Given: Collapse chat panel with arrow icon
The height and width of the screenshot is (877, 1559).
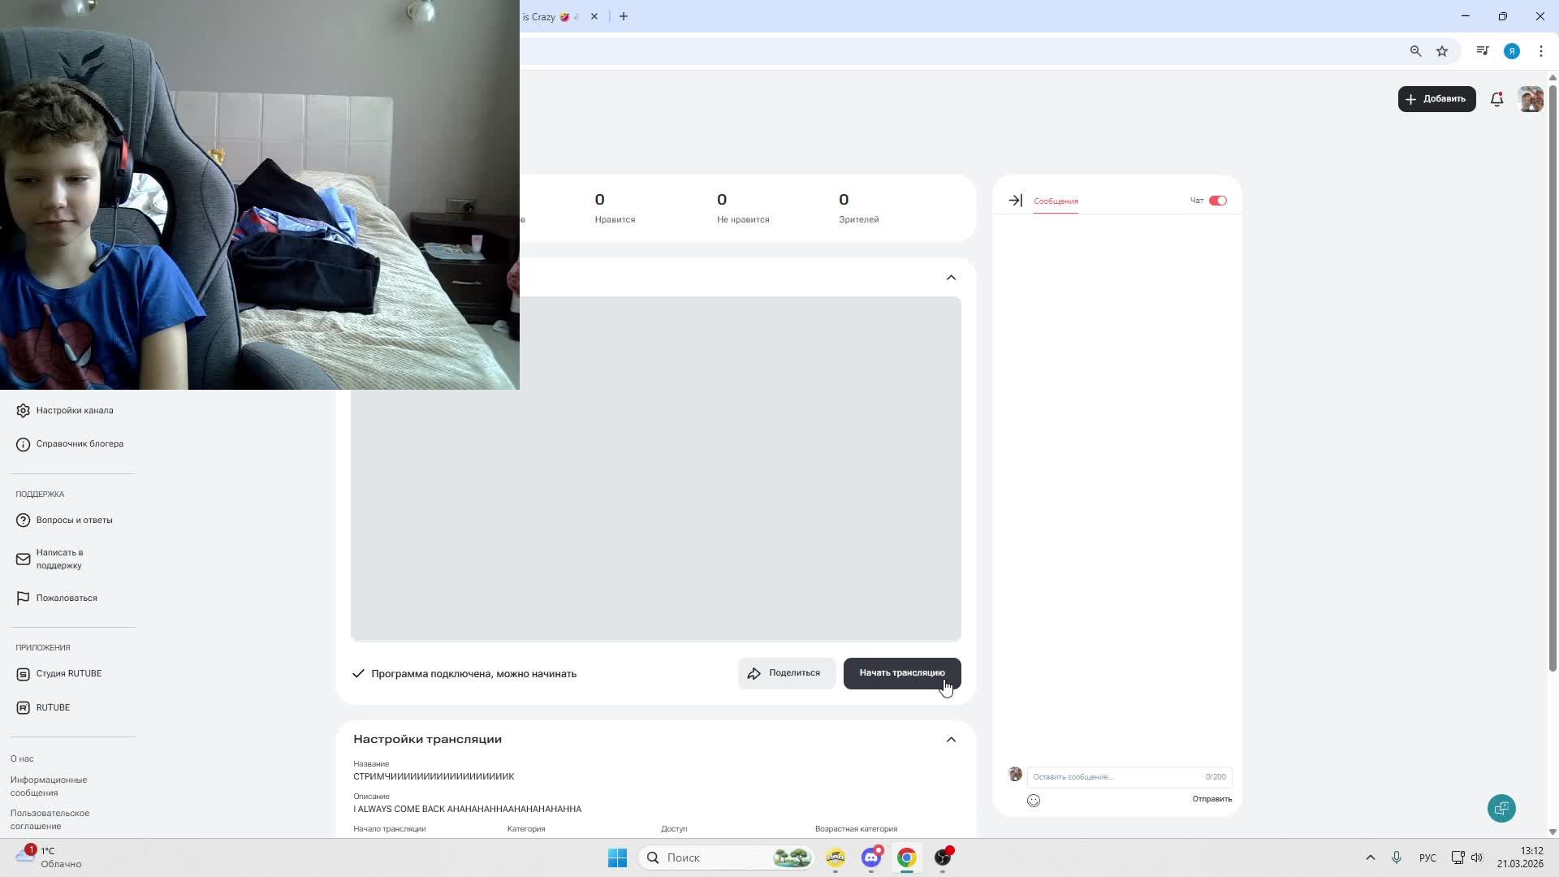Looking at the screenshot, I should click(1015, 201).
